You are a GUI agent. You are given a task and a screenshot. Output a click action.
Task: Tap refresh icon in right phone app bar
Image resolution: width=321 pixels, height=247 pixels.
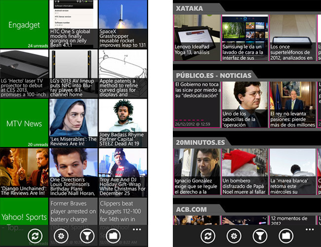click(208, 236)
